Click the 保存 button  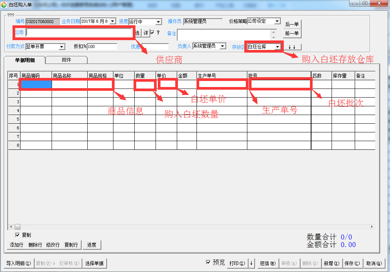pos(352,263)
